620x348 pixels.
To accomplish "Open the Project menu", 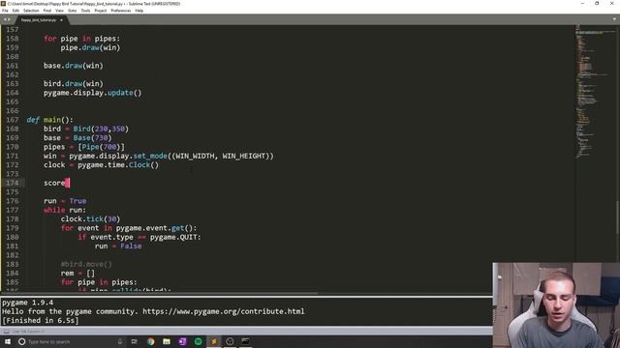I will click(101, 11).
